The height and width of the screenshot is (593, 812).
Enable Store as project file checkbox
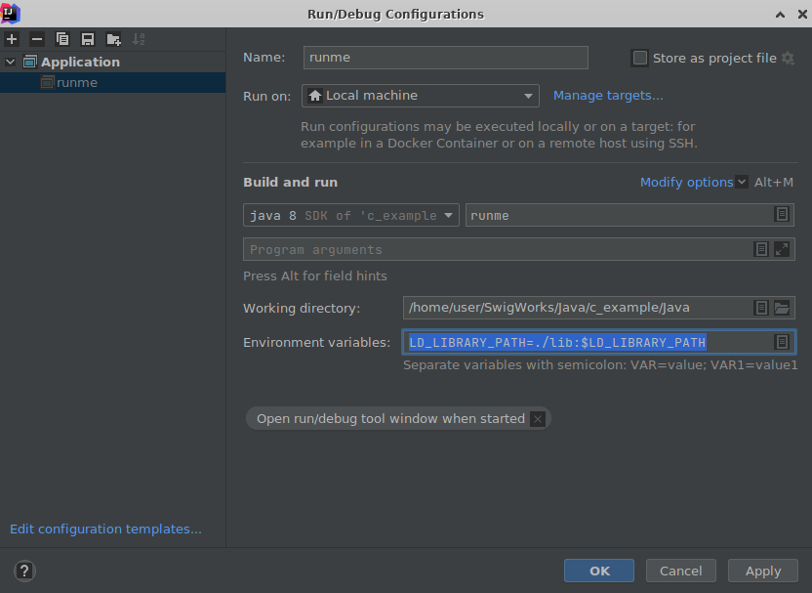(x=640, y=59)
